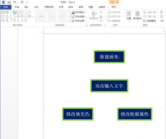Select the 修改填充色 shape
166x139 pixels.
click(x=78, y=114)
